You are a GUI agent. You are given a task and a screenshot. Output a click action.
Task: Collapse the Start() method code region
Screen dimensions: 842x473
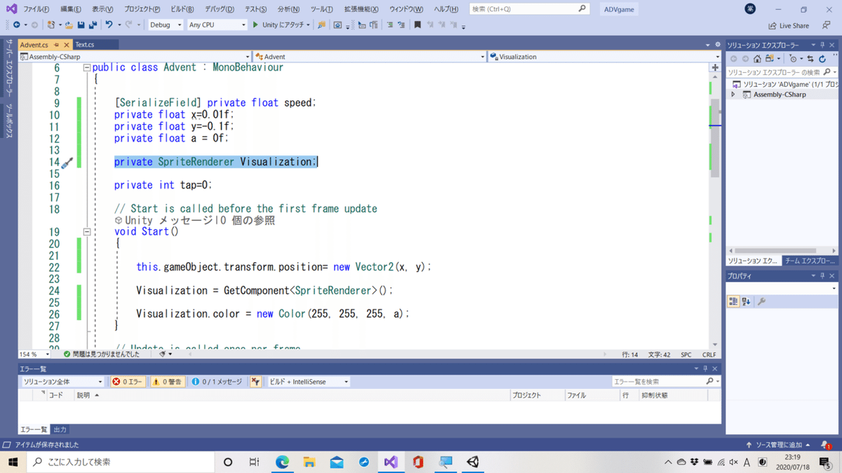point(87,231)
